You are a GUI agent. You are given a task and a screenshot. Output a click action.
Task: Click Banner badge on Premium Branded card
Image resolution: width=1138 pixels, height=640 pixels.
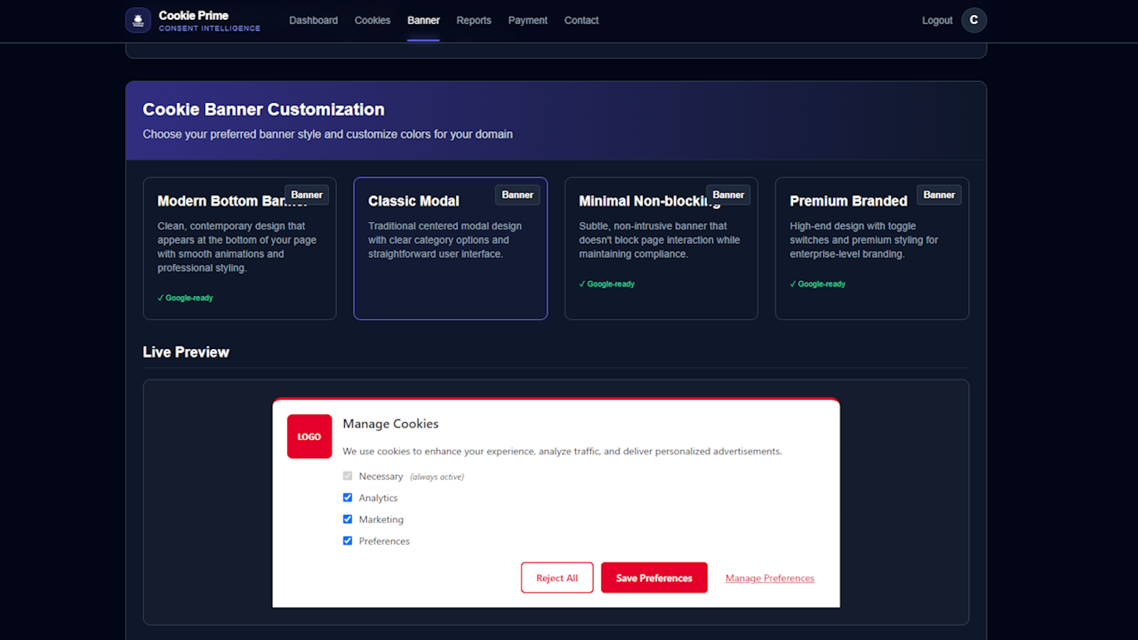(939, 195)
